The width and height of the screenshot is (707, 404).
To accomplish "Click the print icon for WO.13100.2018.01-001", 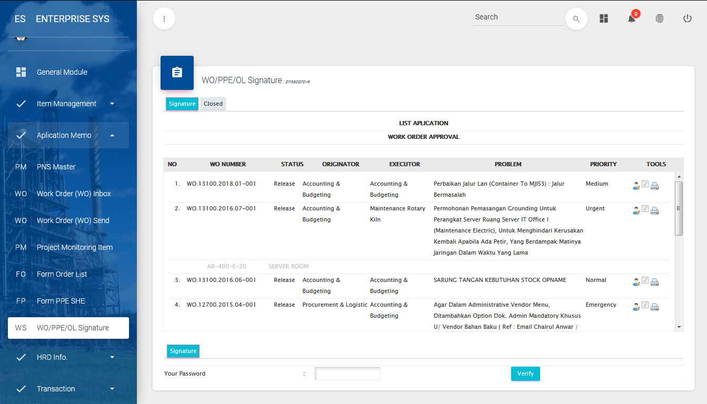I will (654, 186).
